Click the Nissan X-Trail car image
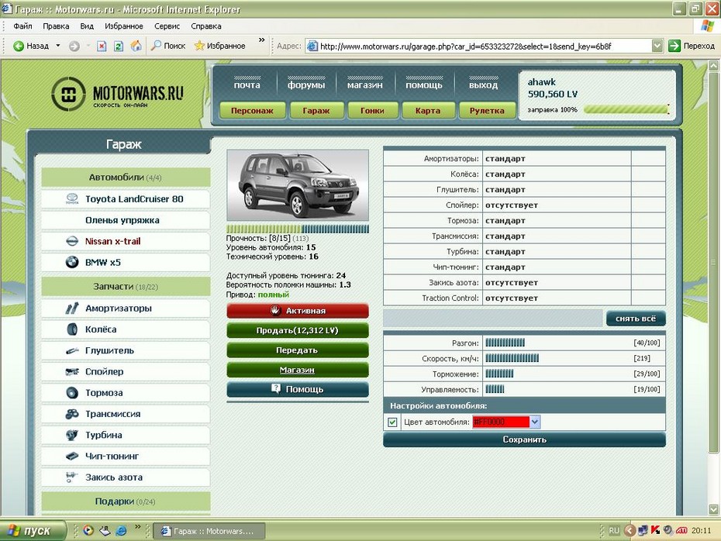The width and height of the screenshot is (721, 541). [x=298, y=185]
